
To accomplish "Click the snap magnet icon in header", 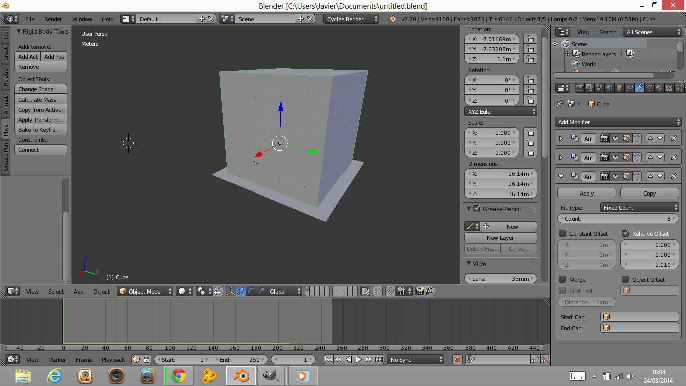I will coord(390,291).
